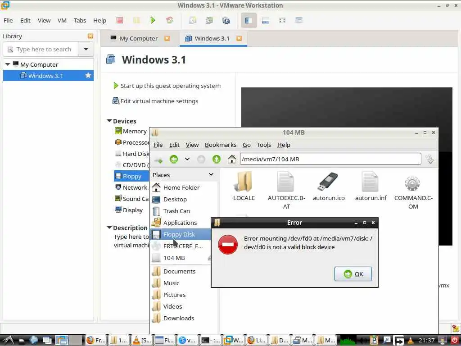Viewport: 461px width, 346px height.
Task: Select Applications in Places
Action: point(181,223)
